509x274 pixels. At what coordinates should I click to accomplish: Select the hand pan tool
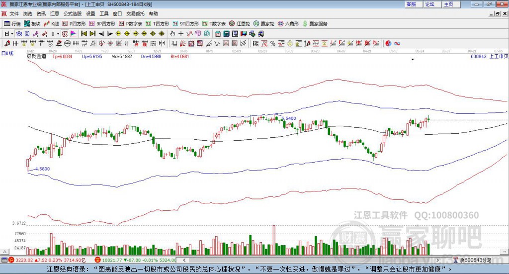tap(172, 34)
